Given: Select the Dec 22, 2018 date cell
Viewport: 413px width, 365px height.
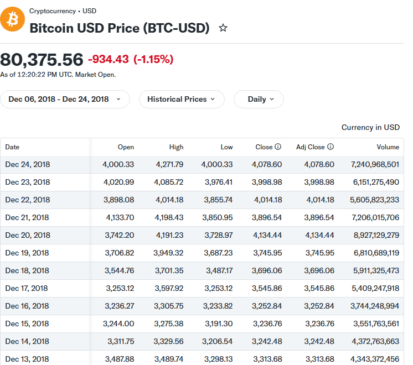Looking at the screenshot, I should [28, 200].
